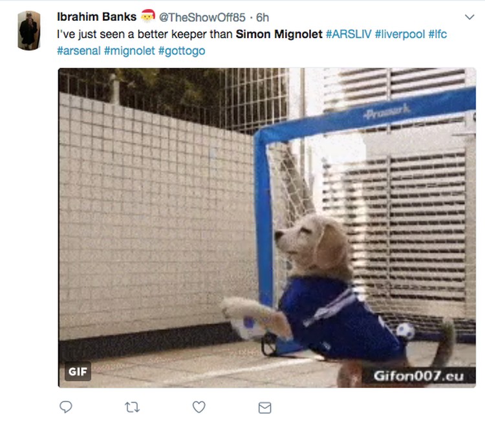Click the Santa emoji beside the name

click(x=147, y=16)
